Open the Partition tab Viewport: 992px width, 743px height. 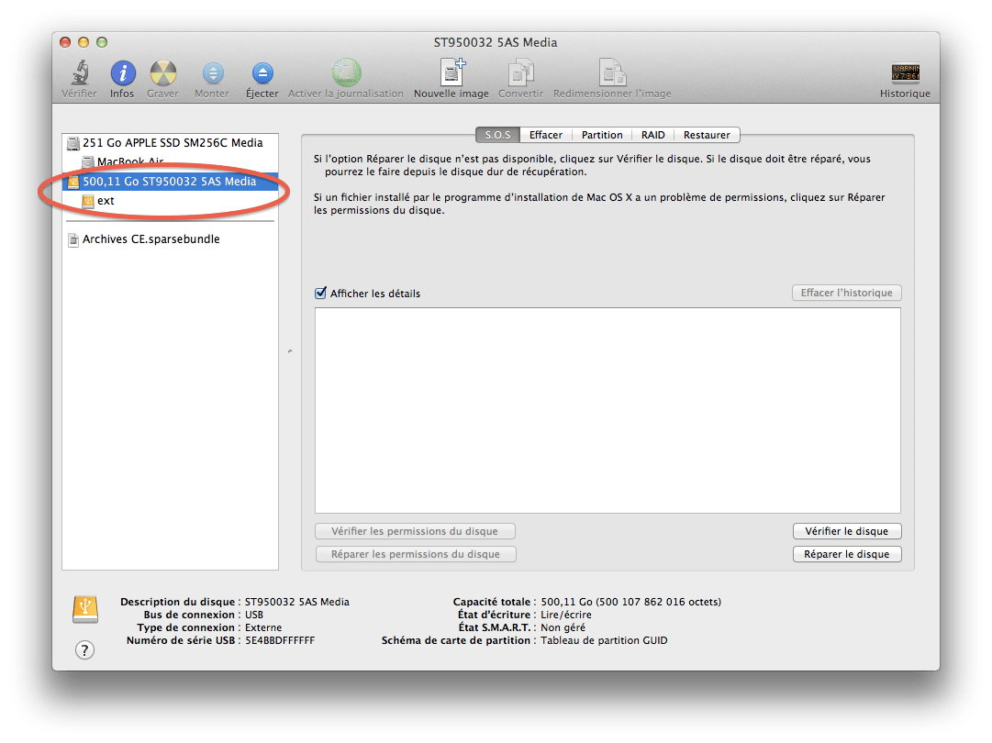(602, 135)
